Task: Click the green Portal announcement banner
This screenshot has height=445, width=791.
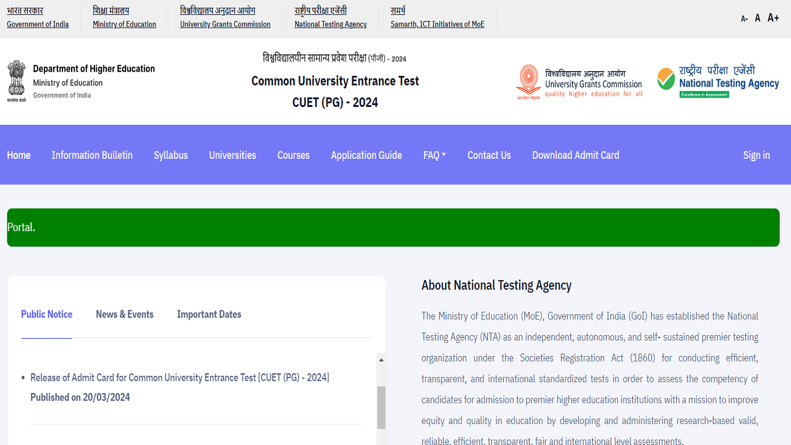Action: (393, 227)
